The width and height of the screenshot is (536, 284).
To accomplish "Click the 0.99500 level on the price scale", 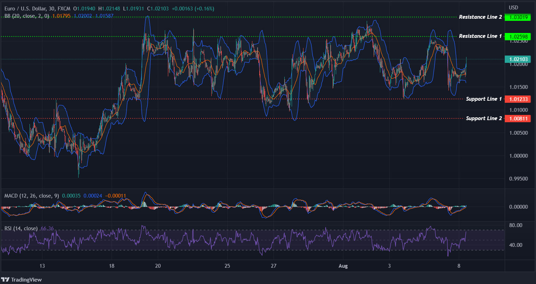I will point(518,179).
